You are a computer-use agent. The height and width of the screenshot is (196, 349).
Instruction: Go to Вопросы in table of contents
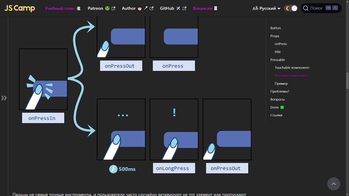(x=278, y=99)
